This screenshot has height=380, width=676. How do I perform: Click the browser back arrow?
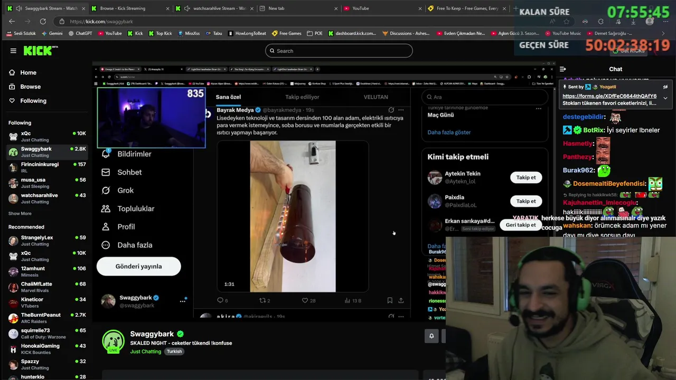coord(12,22)
